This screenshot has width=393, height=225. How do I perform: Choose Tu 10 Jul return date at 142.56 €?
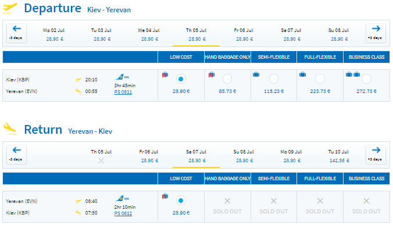coord(338,156)
